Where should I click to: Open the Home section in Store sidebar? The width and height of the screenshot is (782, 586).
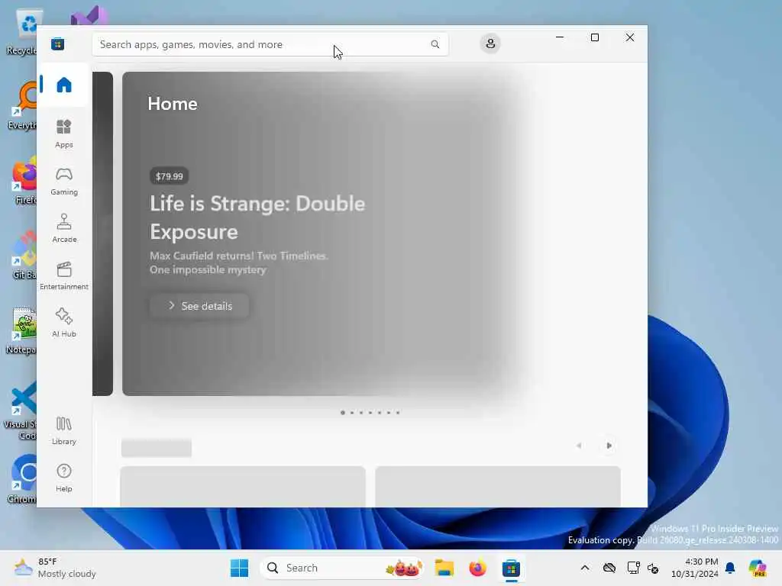point(64,85)
